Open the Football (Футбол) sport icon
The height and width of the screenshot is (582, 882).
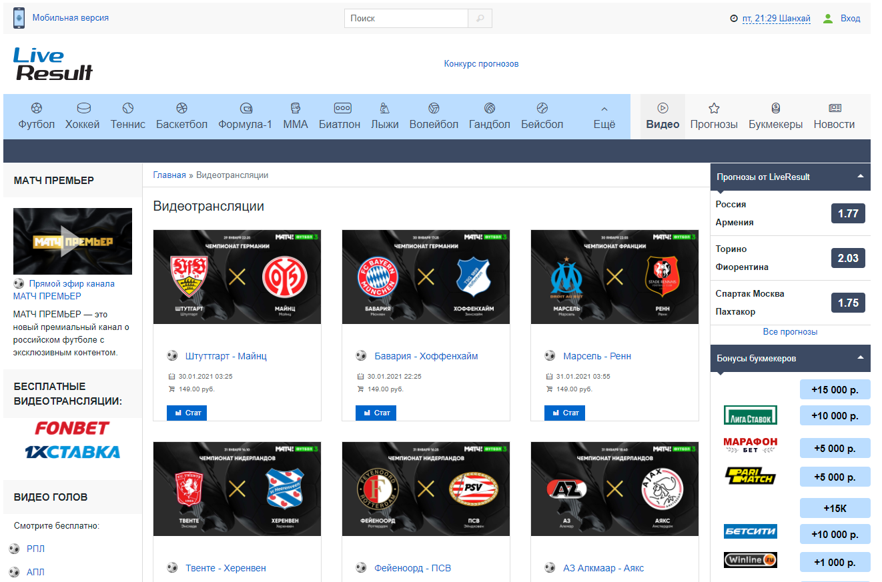(37, 108)
